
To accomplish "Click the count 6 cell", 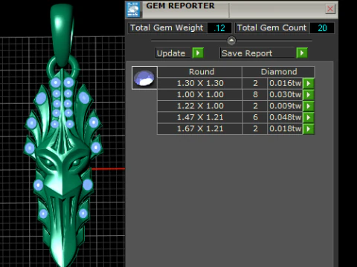I will coord(255,117).
